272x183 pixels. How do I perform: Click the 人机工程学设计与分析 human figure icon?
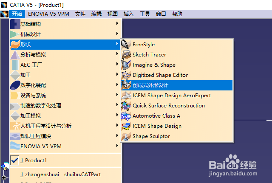pos(15,126)
